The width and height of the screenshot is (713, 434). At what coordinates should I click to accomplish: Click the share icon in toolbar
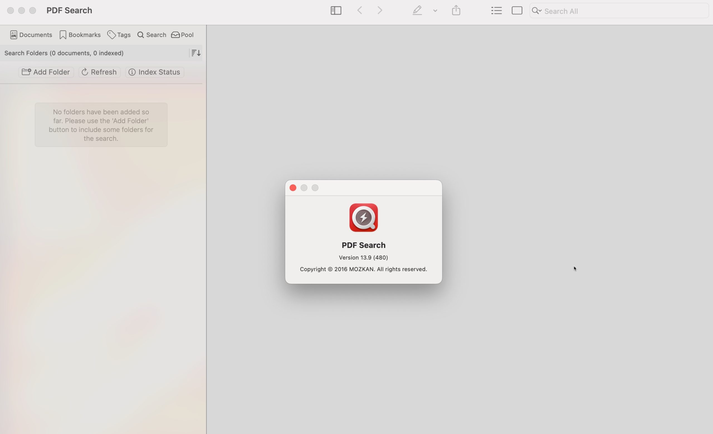point(456,10)
